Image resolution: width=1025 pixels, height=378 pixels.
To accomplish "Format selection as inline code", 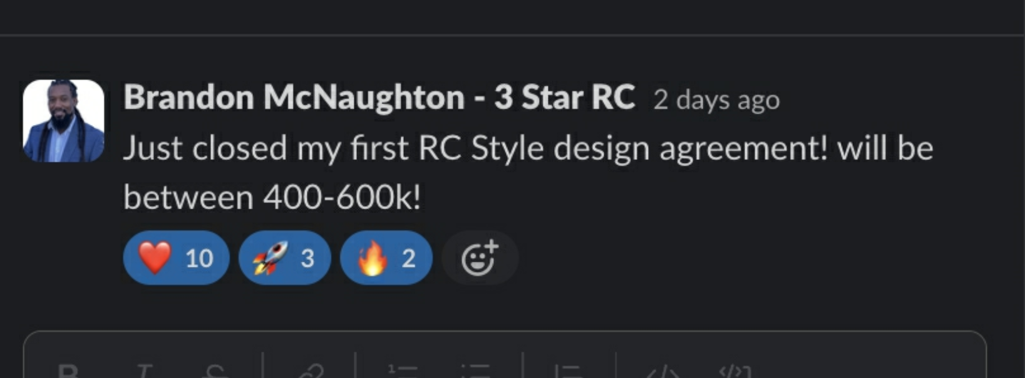I will click(x=663, y=371).
